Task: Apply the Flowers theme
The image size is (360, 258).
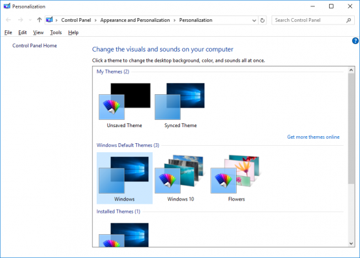Action: [x=236, y=178]
